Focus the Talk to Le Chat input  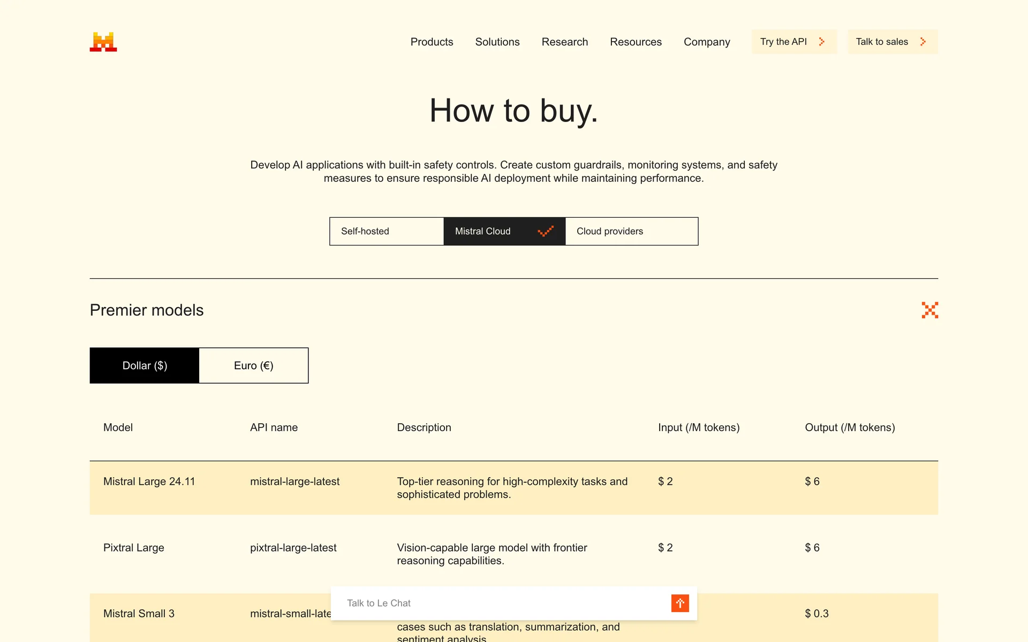[503, 603]
